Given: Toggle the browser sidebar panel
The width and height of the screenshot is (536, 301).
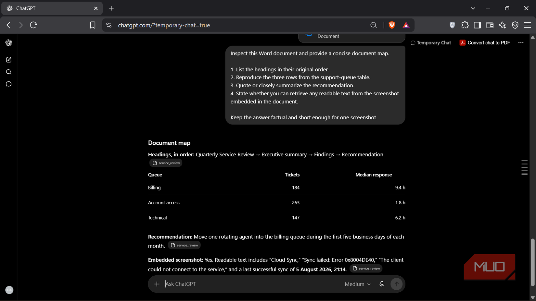Looking at the screenshot, I should (x=477, y=25).
